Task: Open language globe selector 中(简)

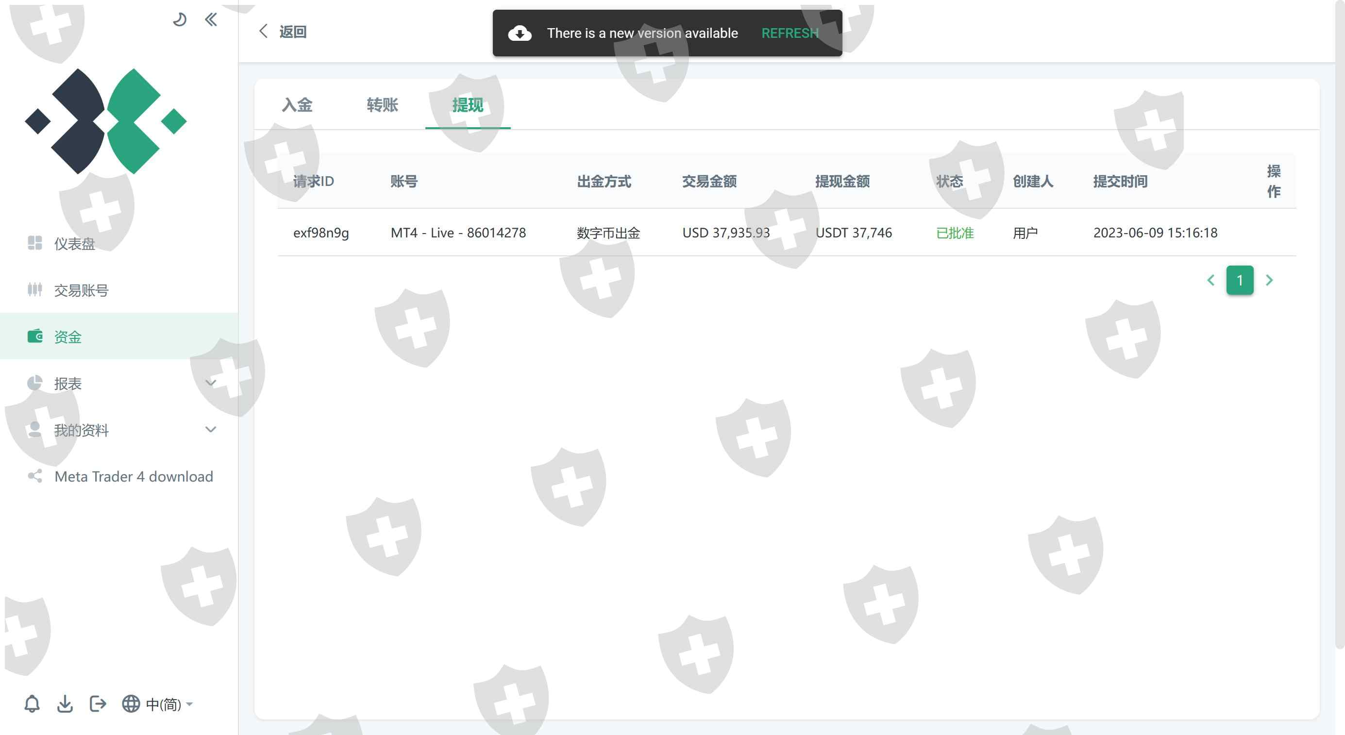Action: click(x=158, y=703)
